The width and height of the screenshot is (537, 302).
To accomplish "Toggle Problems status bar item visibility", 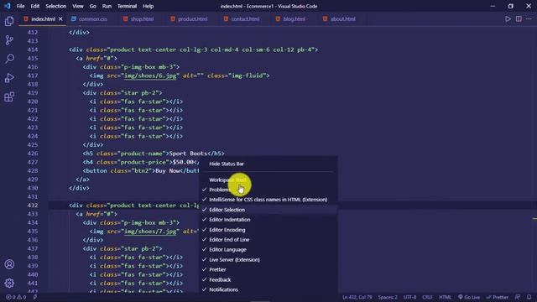I will point(268,190).
